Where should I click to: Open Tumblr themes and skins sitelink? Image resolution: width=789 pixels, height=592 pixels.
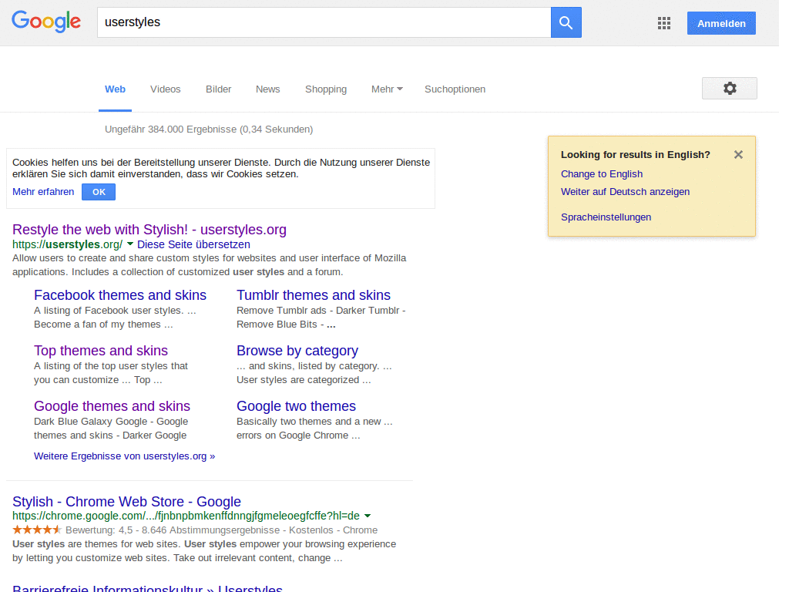click(x=314, y=295)
